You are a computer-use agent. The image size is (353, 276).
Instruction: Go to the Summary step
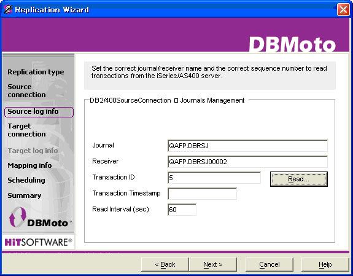(25, 195)
